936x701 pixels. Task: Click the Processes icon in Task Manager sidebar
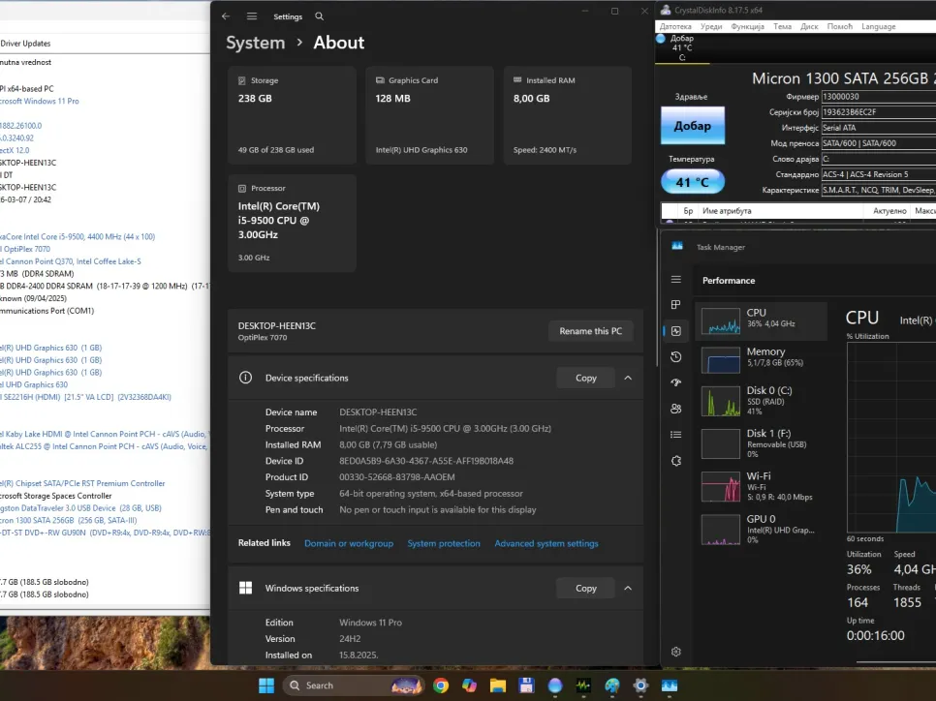click(x=676, y=305)
